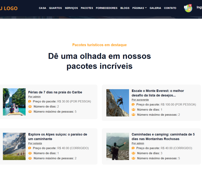Viewport: 202px width, 186px height.
Task: Click 'Número de dias: 3' text
Action: (149, 153)
